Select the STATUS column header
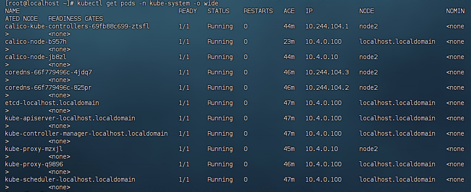 218,11
